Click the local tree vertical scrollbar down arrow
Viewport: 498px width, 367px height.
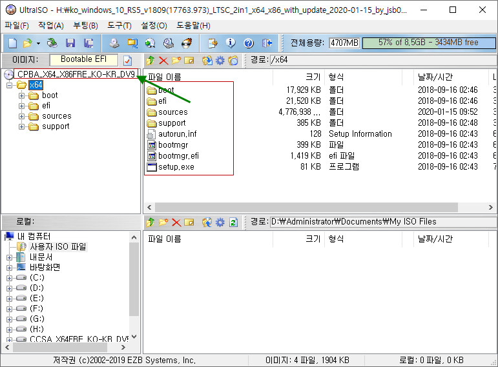(134, 337)
